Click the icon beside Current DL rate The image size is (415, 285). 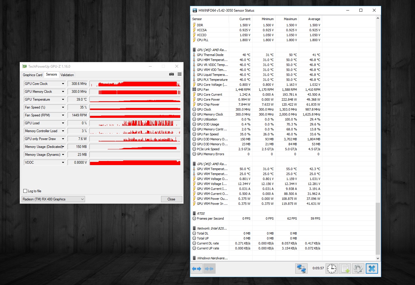click(x=194, y=243)
